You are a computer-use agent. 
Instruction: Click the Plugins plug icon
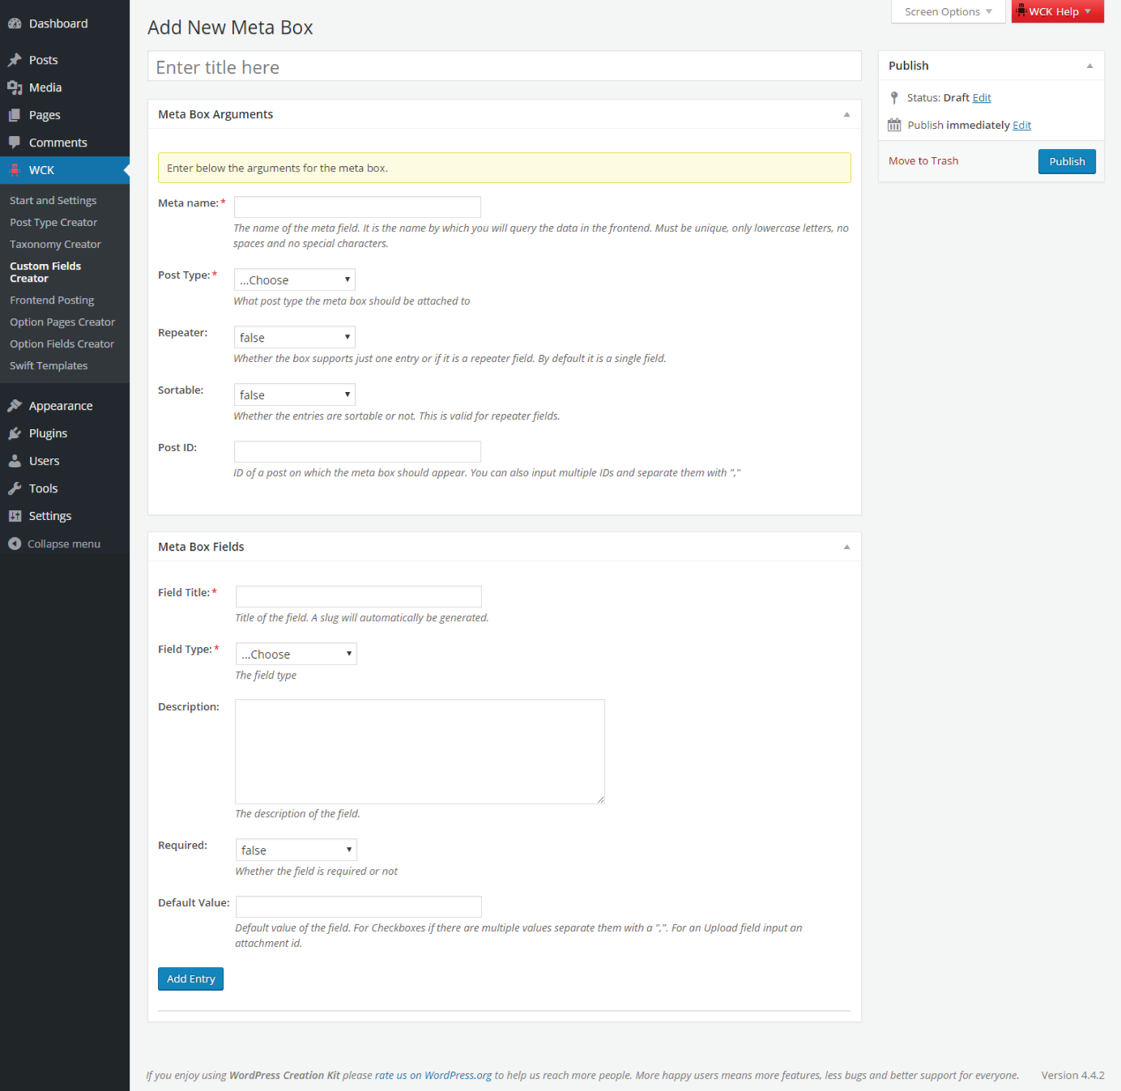point(15,433)
